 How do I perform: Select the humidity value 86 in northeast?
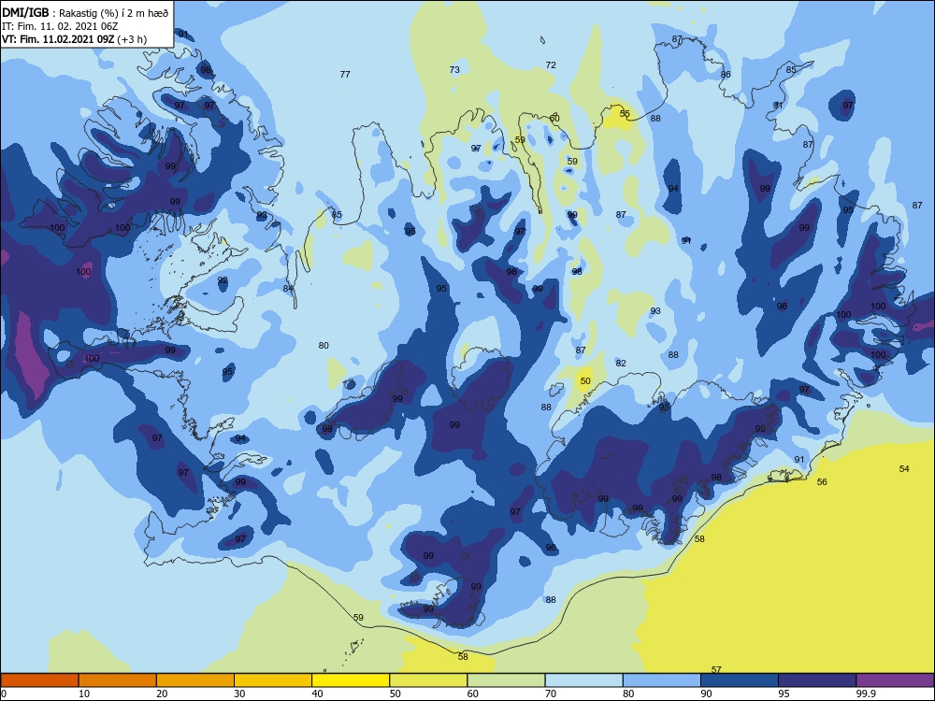[x=726, y=75]
